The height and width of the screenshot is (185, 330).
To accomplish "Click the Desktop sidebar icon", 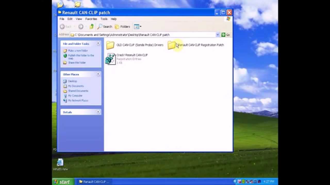I will 65,81.
